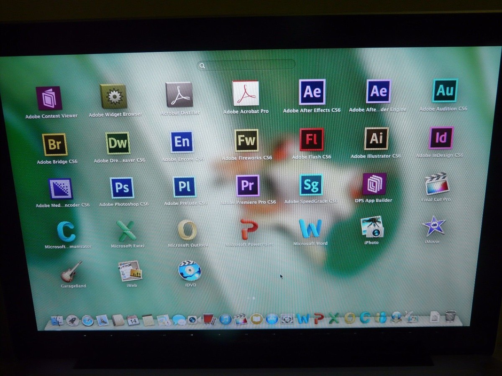Open Excel from the Dock
502x376 pixels.
[x=333, y=318]
